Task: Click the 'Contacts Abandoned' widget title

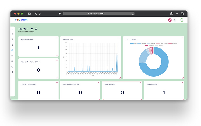Action: pos(28,85)
